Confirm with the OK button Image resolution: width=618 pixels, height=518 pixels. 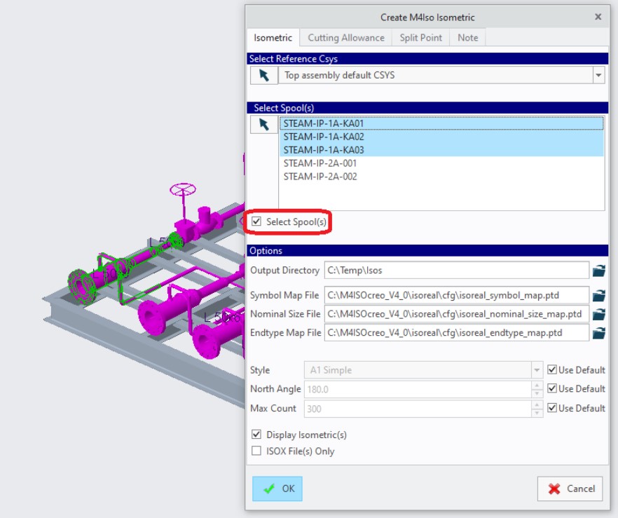pyautogui.click(x=277, y=489)
